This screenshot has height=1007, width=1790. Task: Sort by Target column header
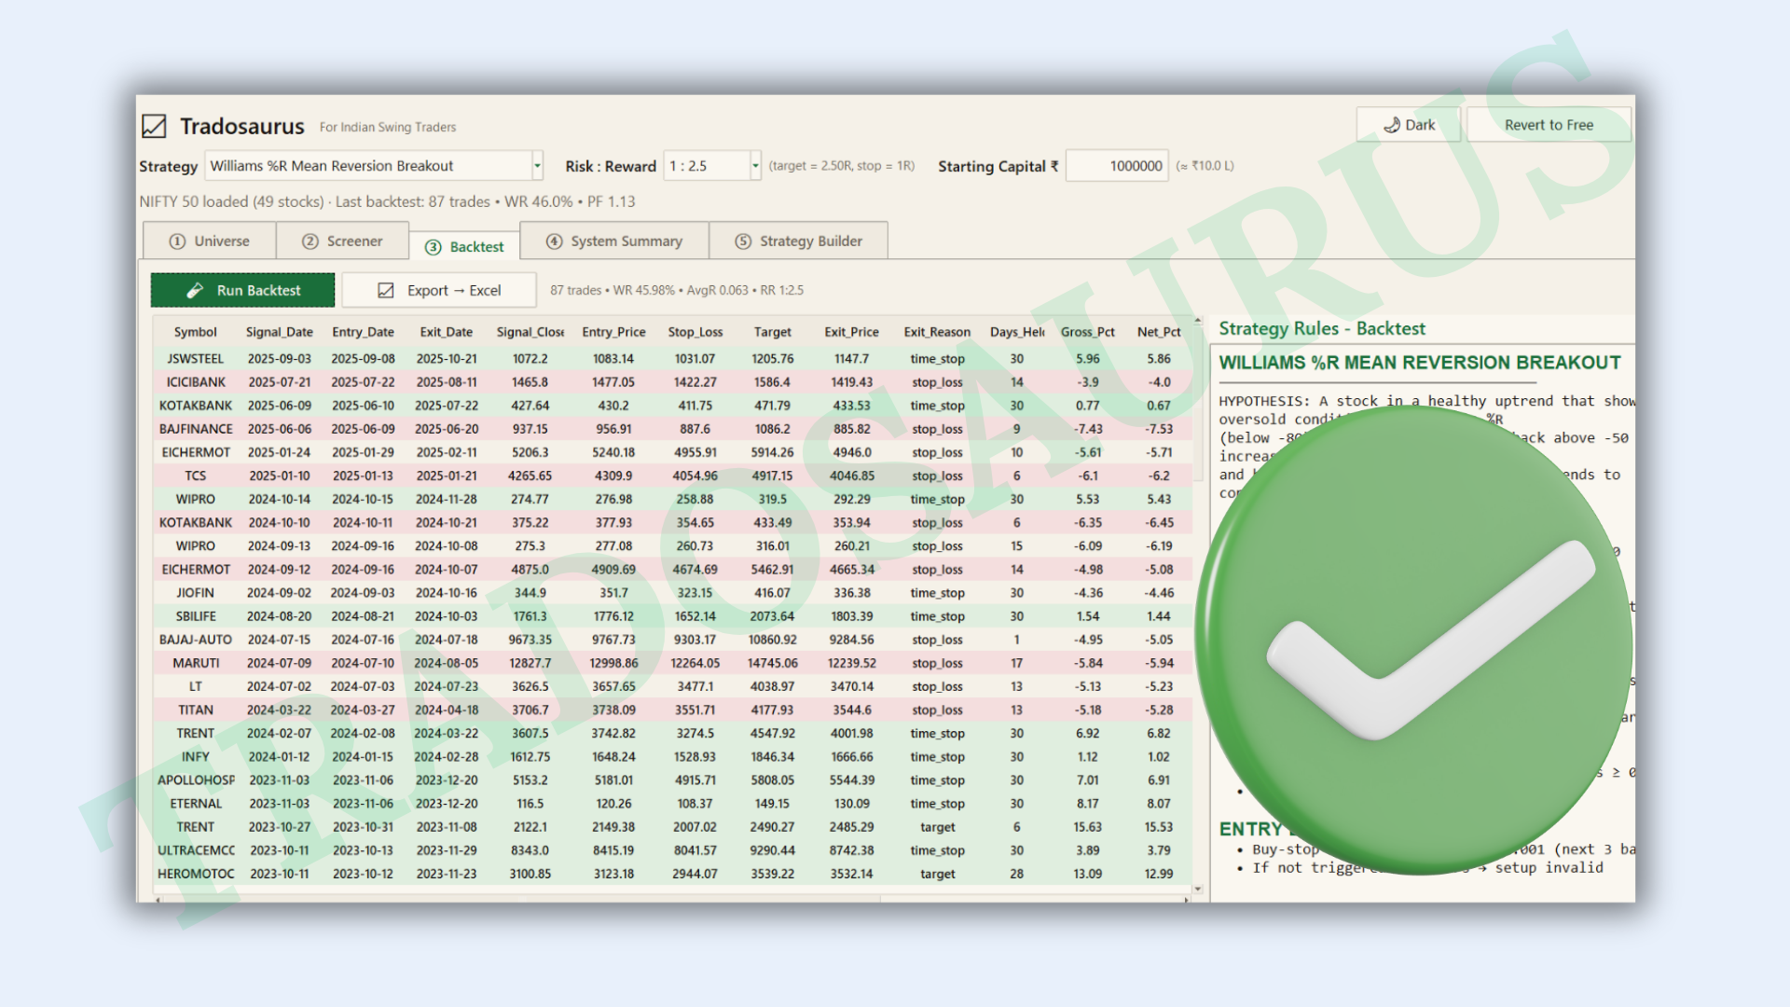pyautogui.click(x=772, y=332)
